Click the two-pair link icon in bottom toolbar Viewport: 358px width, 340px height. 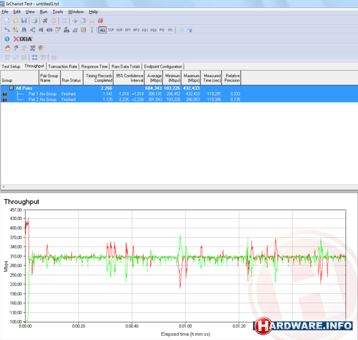click(35, 57)
